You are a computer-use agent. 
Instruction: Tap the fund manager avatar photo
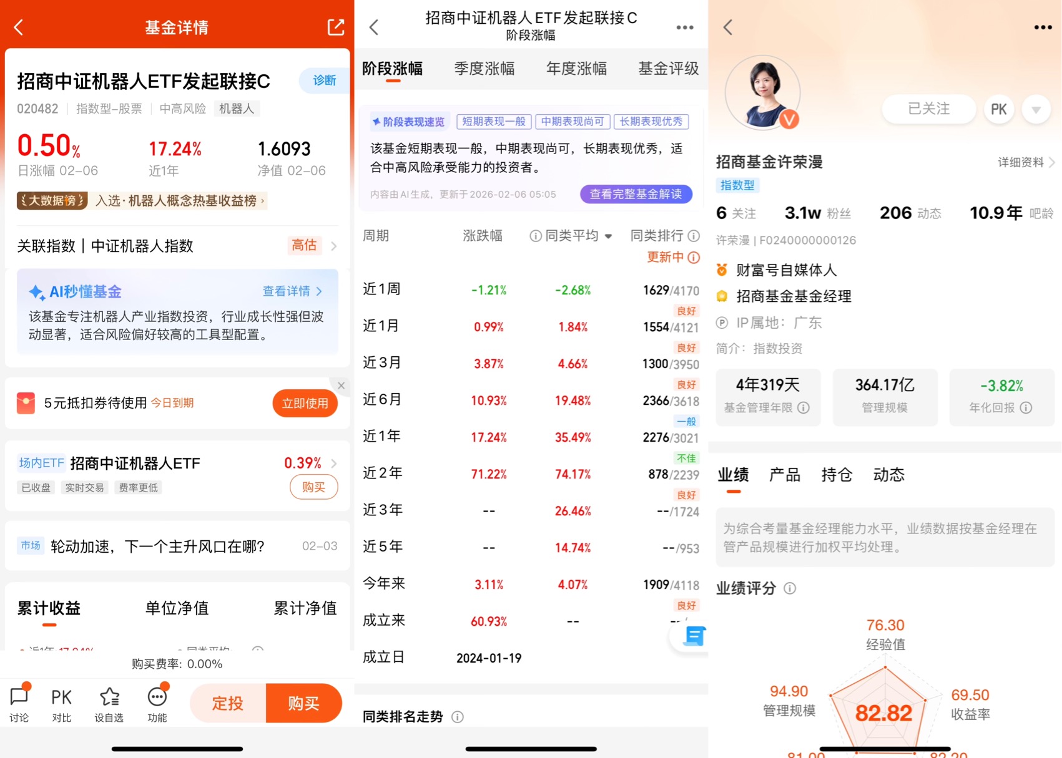762,92
